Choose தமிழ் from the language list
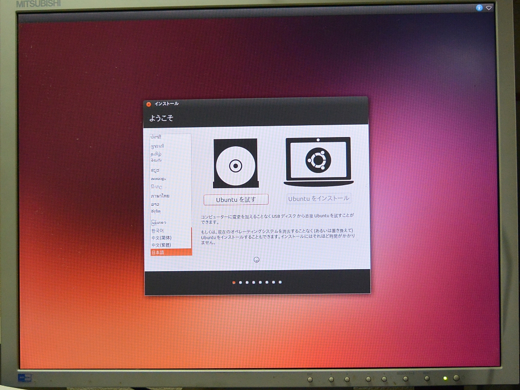The height and width of the screenshot is (390, 520). tap(156, 154)
